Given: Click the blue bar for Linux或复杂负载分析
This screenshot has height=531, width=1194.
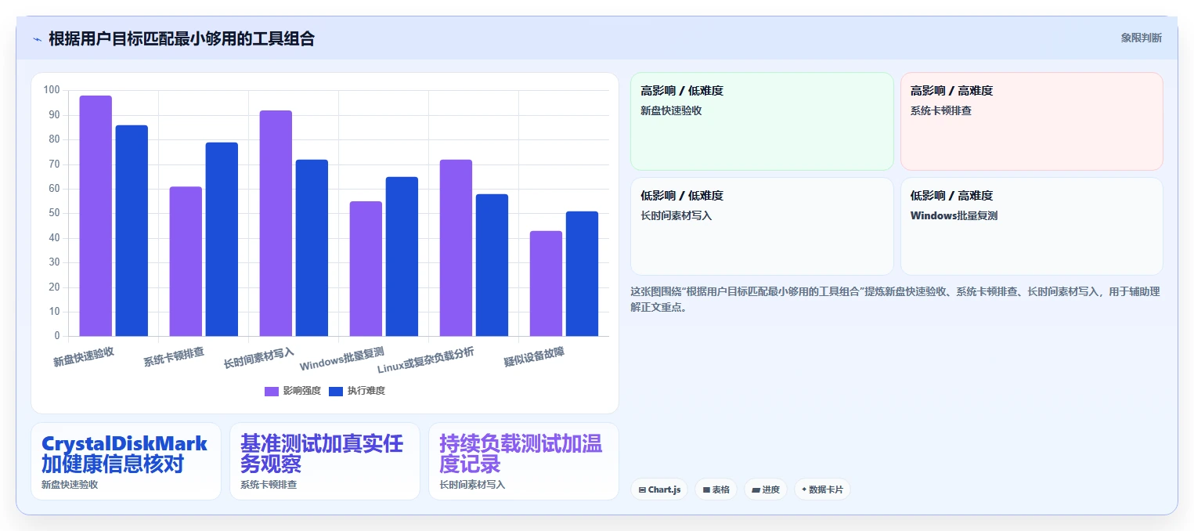Looking at the screenshot, I should (492, 265).
